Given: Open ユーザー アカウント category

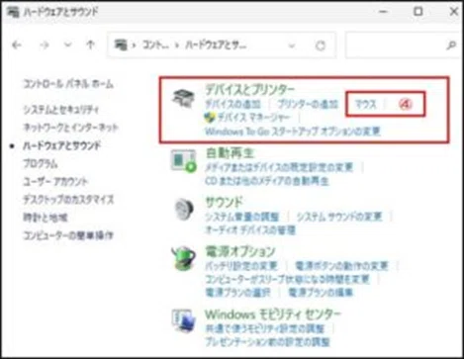Looking at the screenshot, I should pos(55,182).
